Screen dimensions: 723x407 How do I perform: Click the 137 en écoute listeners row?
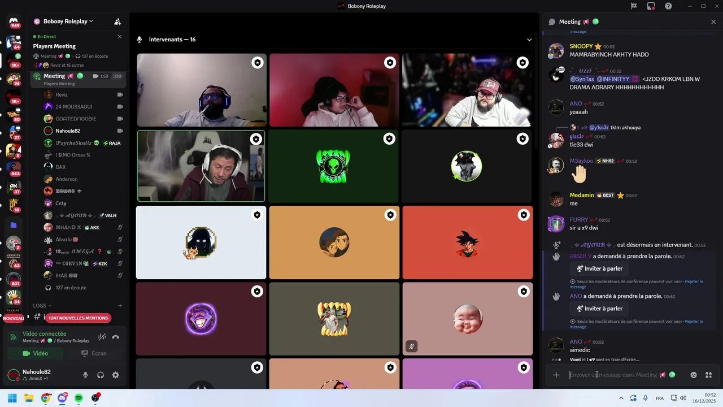[x=84, y=288]
